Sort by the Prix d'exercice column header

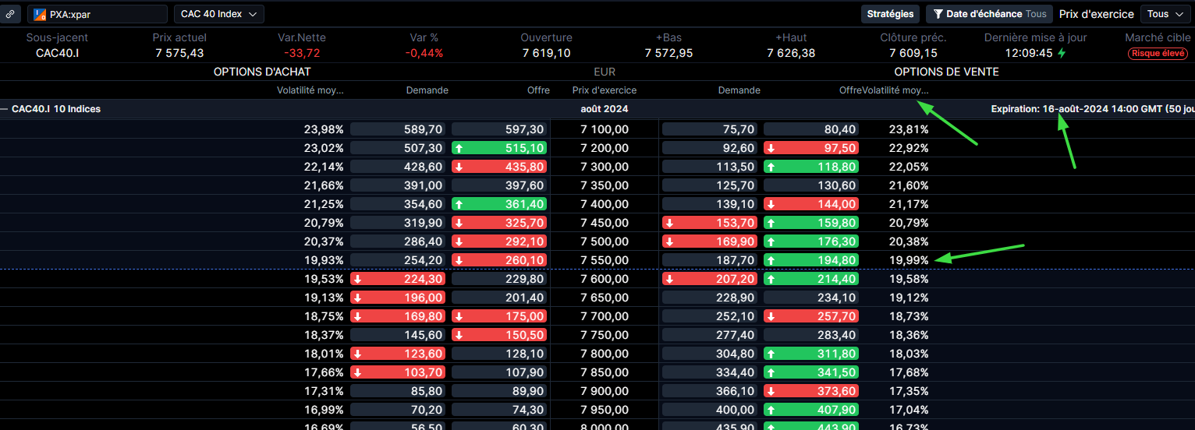(x=604, y=90)
